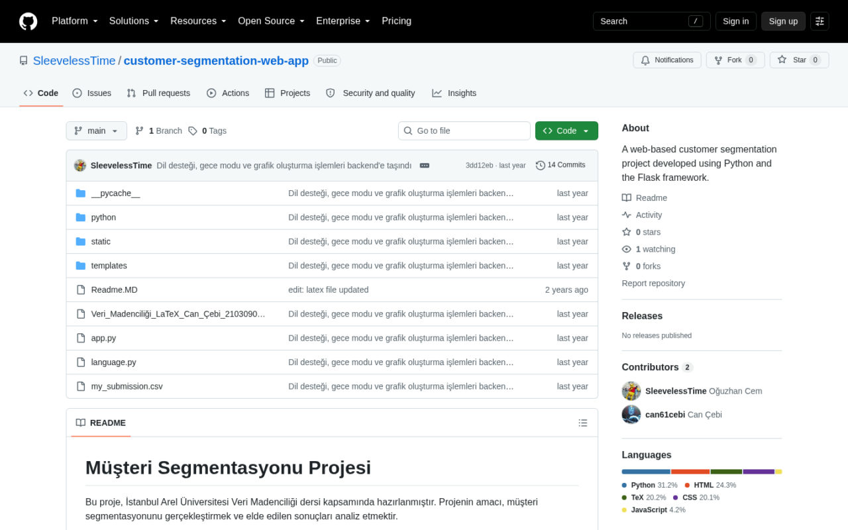Open the language.py file
Viewport: 848px width, 530px height.
(x=113, y=362)
